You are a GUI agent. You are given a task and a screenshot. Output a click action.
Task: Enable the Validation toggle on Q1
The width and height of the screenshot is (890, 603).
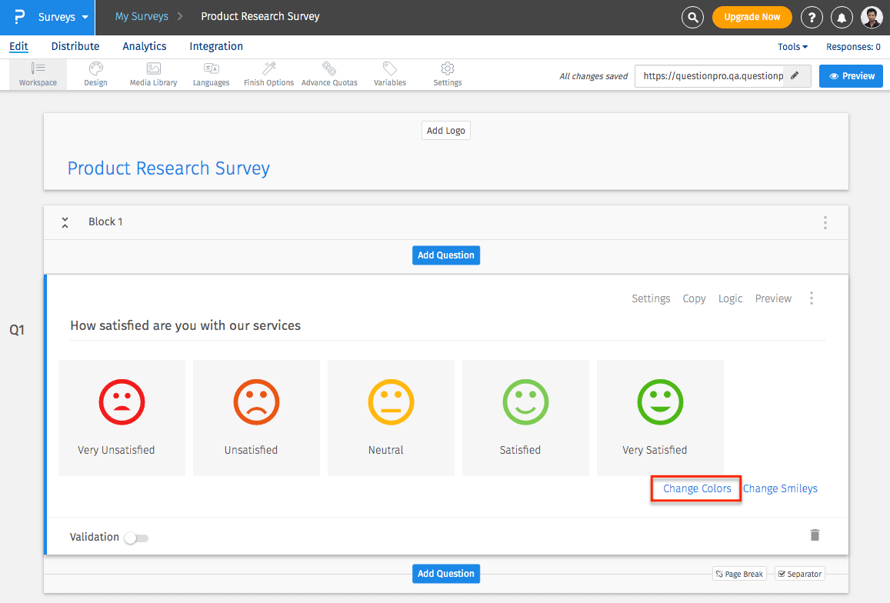pos(136,537)
